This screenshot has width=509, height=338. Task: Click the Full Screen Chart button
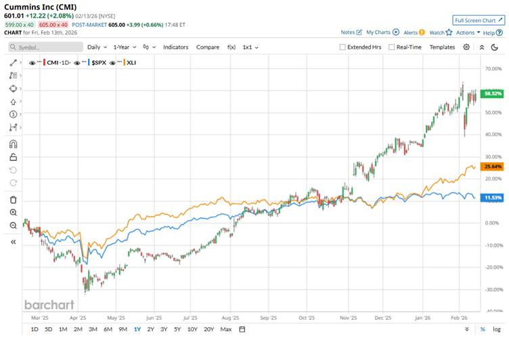click(479, 20)
